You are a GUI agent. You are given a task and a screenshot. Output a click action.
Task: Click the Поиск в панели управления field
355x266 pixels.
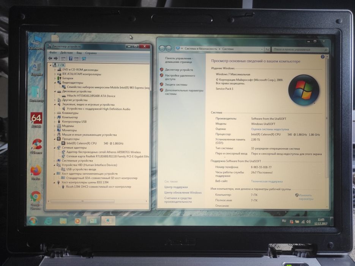[300, 49]
